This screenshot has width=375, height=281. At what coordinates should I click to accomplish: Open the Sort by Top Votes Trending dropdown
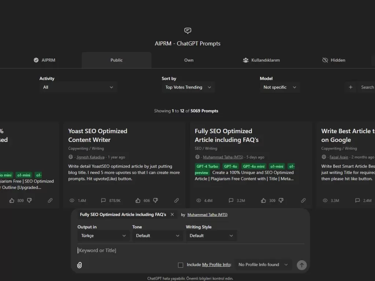point(188,87)
